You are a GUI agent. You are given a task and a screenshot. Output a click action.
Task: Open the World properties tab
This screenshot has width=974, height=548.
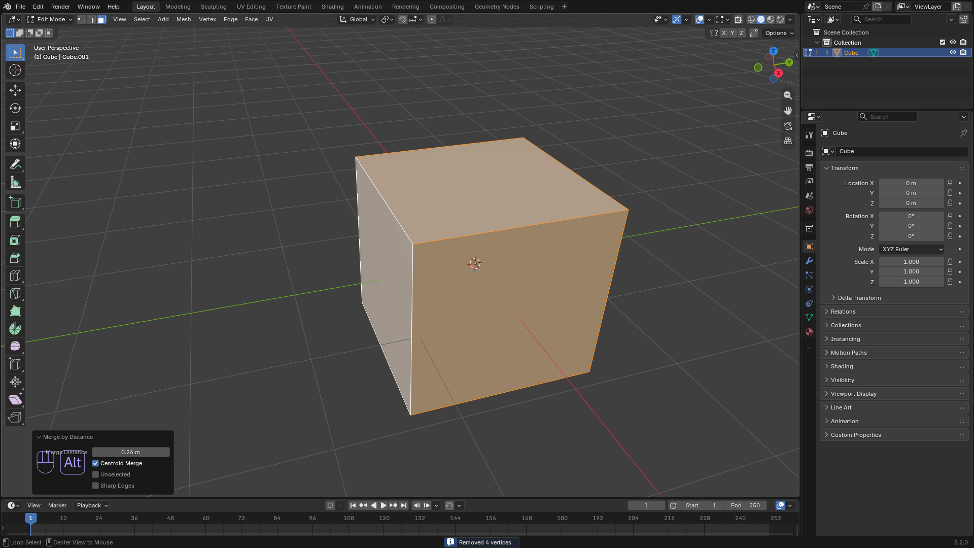point(809,210)
